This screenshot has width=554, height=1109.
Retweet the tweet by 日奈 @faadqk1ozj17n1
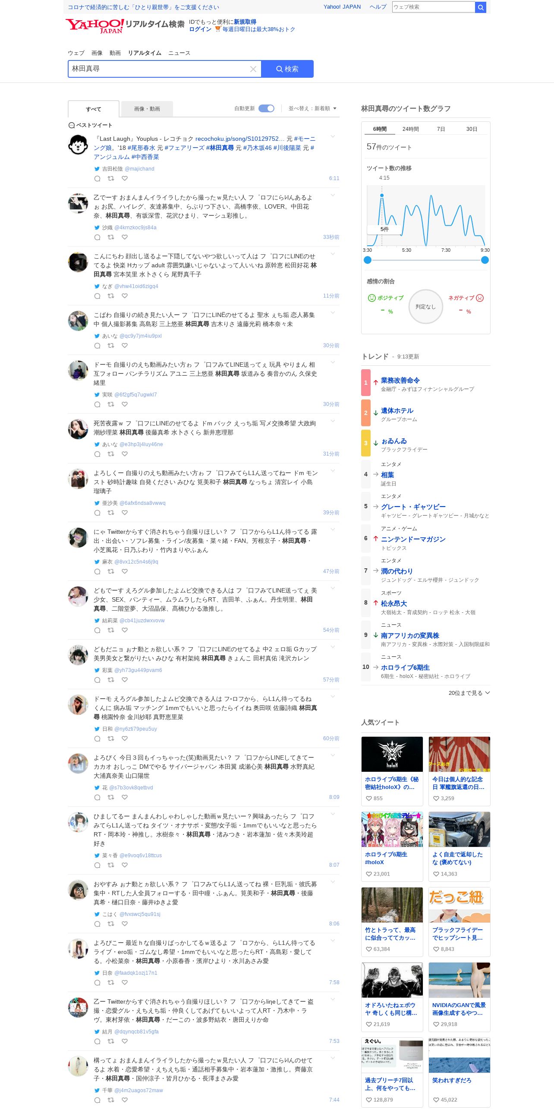[111, 982]
